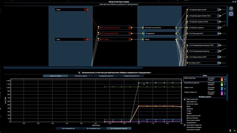The width and height of the screenshot is (237, 133).
Task: Click the red warning icon on the Вода production module
Action: [130, 40]
